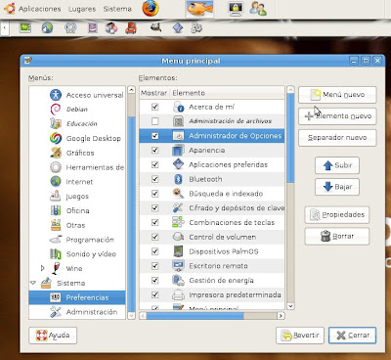Viewport: 391px width, 360px height.
Task: Open Propiedades of selected item
Action: tap(337, 214)
